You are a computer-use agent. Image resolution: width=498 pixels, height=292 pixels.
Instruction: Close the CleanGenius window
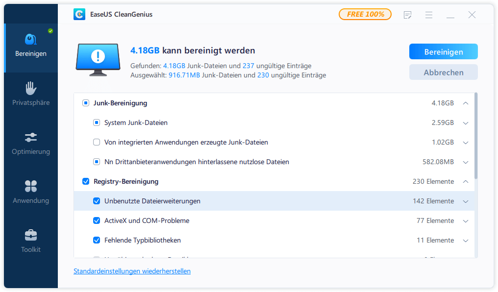pos(472,15)
